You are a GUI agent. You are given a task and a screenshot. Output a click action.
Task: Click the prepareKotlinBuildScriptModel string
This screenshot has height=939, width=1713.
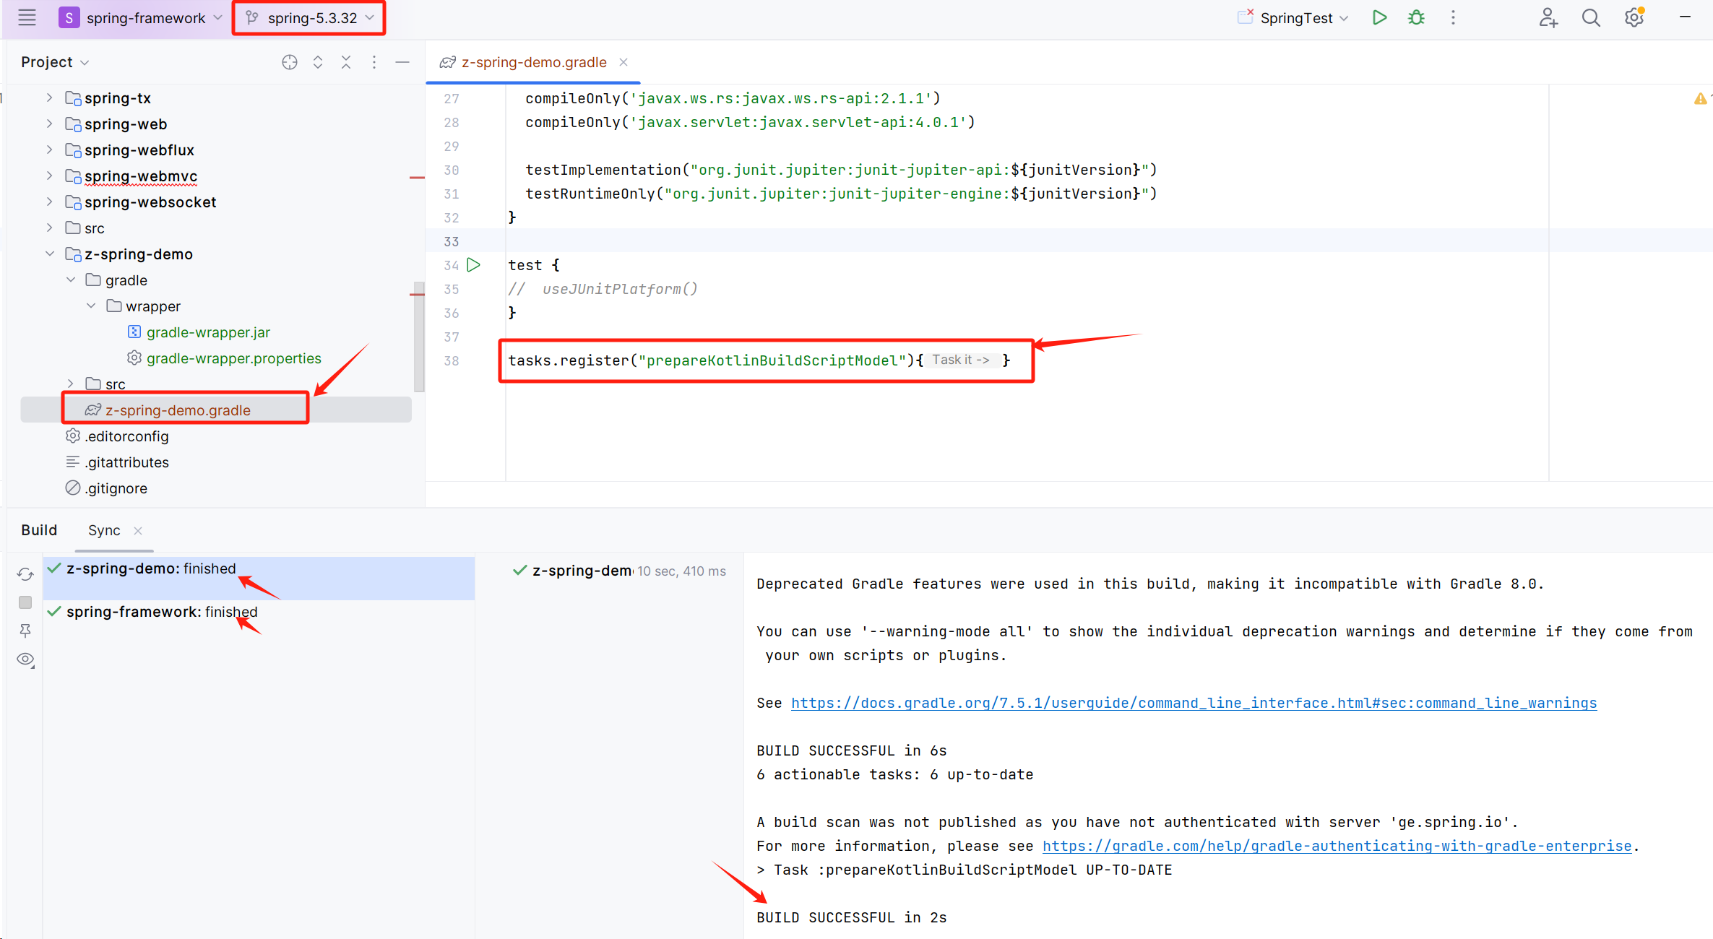click(x=772, y=360)
